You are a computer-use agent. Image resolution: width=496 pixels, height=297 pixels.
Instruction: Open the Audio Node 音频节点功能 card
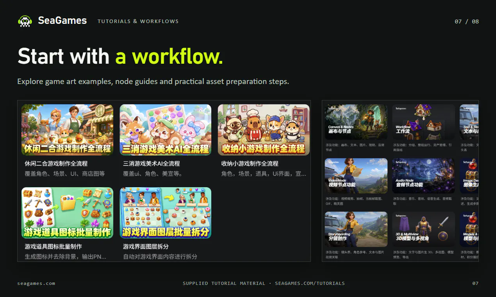tap(424, 176)
